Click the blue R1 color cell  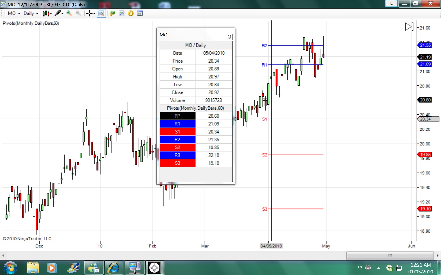177,124
